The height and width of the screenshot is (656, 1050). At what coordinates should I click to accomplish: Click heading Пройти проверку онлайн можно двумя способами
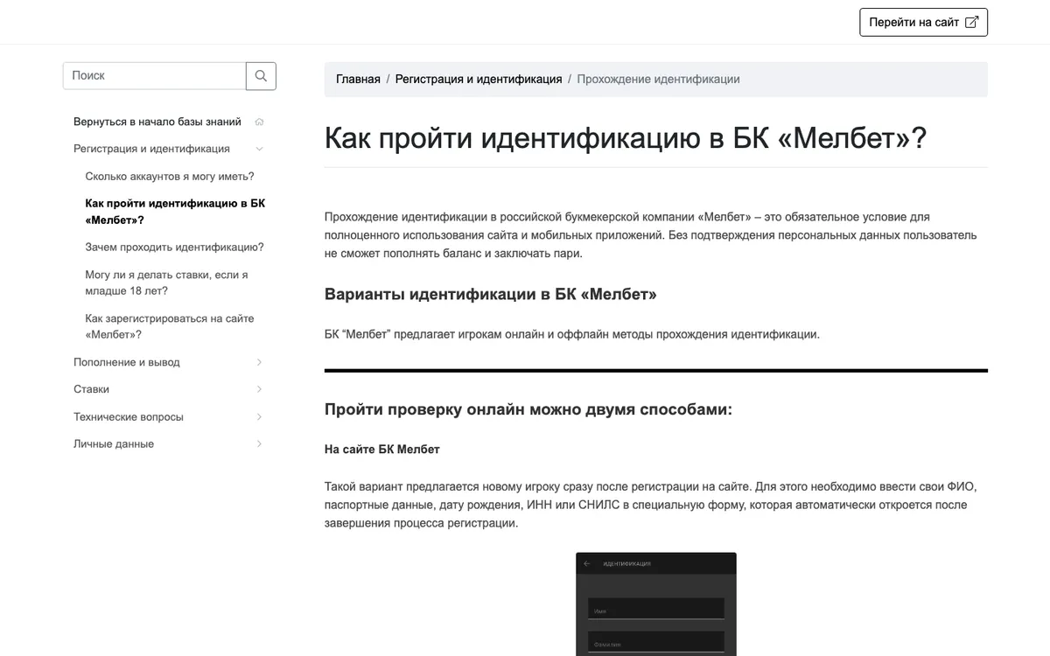pyautogui.click(x=528, y=409)
